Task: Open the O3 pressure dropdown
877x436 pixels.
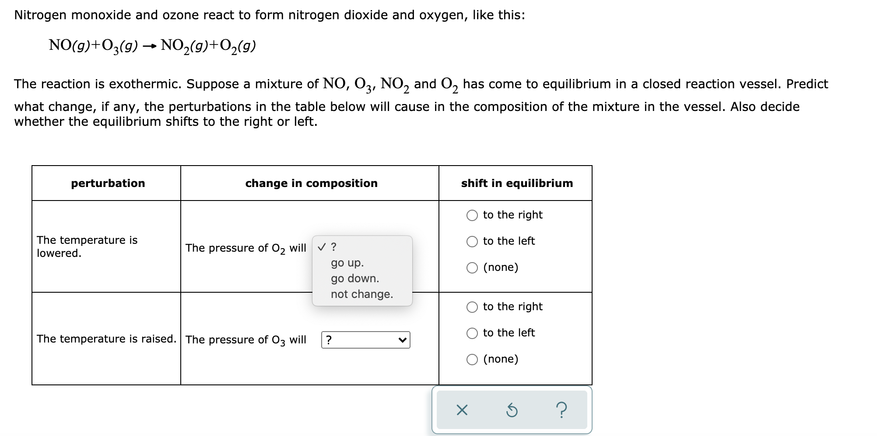Action: [366, 339]
